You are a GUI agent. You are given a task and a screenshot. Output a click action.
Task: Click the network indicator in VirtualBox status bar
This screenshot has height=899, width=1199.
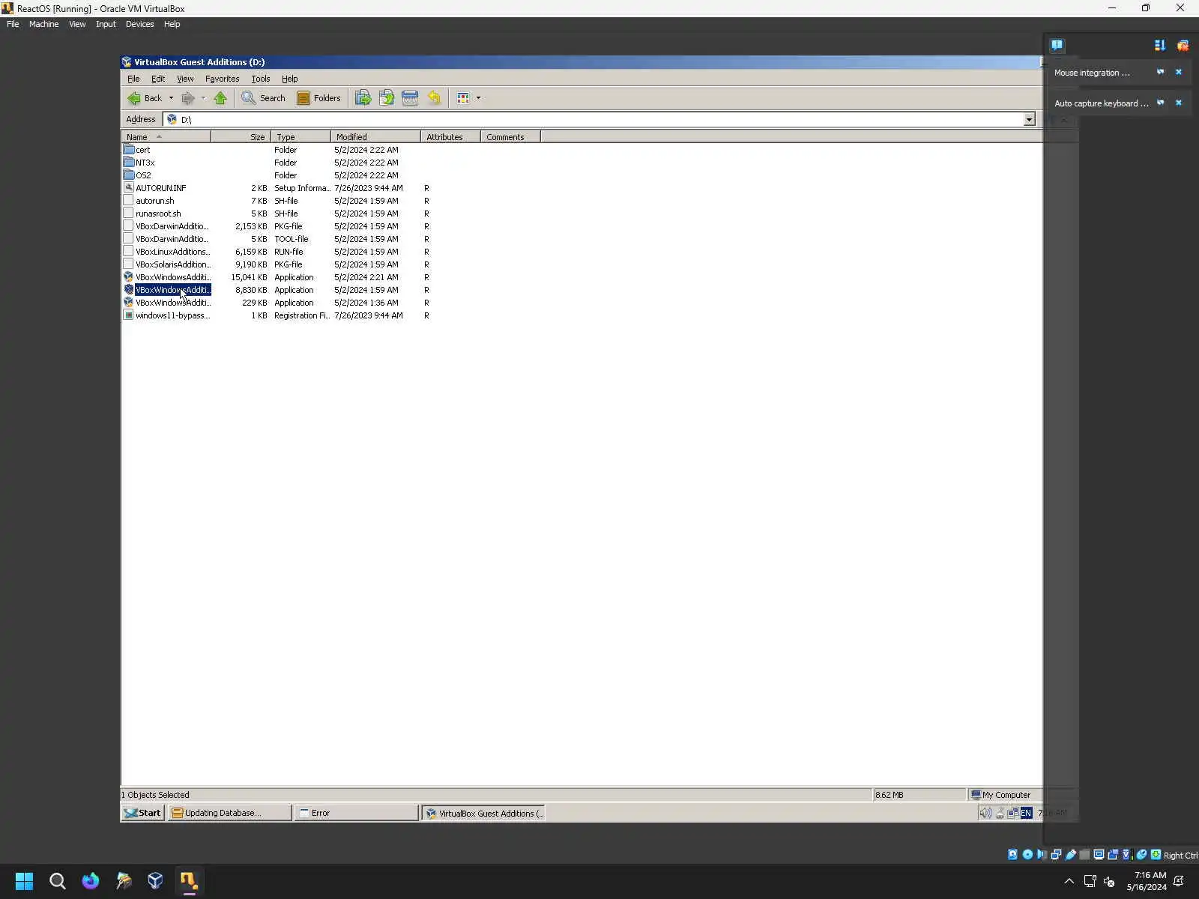[x=1056, y=855]
